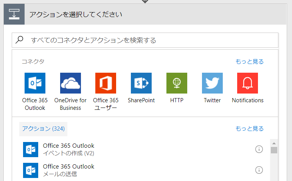Click もっと見る link for actions
The height and width of the screenshot is (181, 292).
point(249,129)
